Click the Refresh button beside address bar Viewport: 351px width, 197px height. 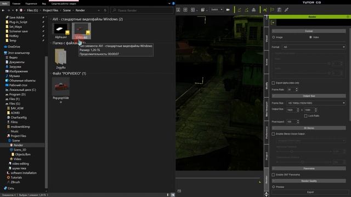[x=105, y=10]
